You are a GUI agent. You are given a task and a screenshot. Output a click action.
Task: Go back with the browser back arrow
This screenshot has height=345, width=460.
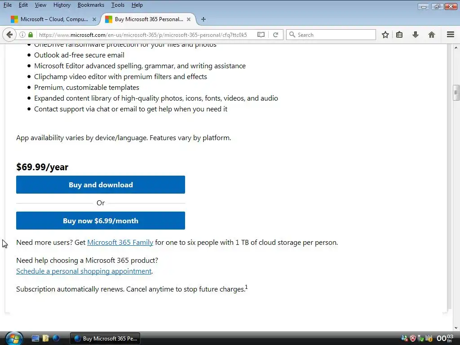click(9, 35)
